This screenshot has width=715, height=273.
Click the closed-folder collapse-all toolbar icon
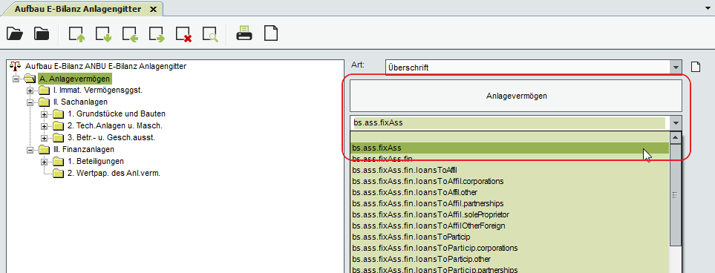click(x=42, y=33)
